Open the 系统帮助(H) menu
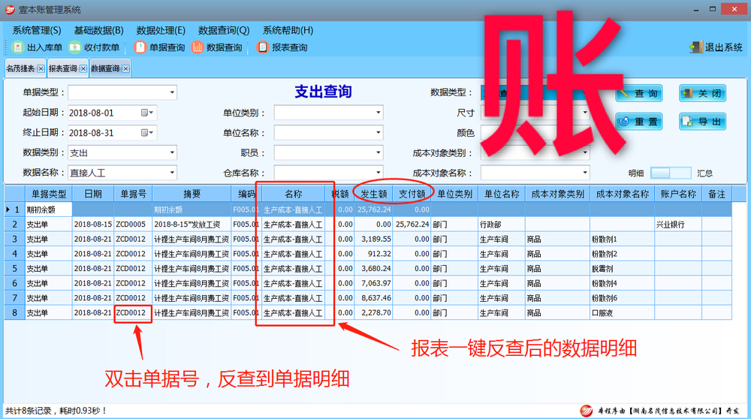The image size is (751, 419). [x=288, y=30]
